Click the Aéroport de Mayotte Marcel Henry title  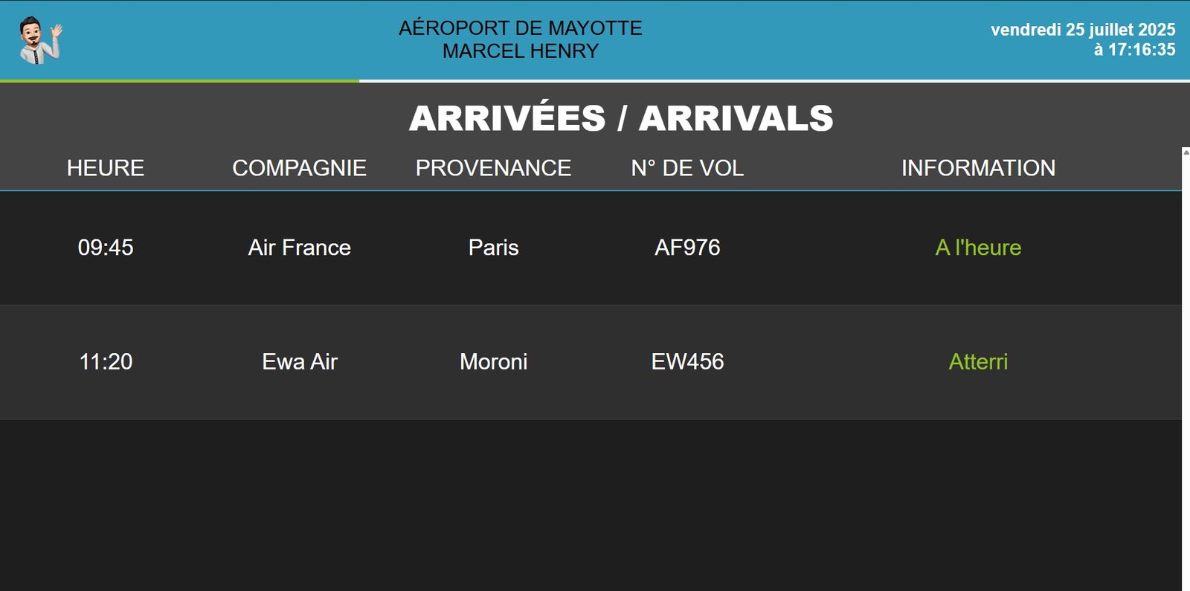(520, 39)
